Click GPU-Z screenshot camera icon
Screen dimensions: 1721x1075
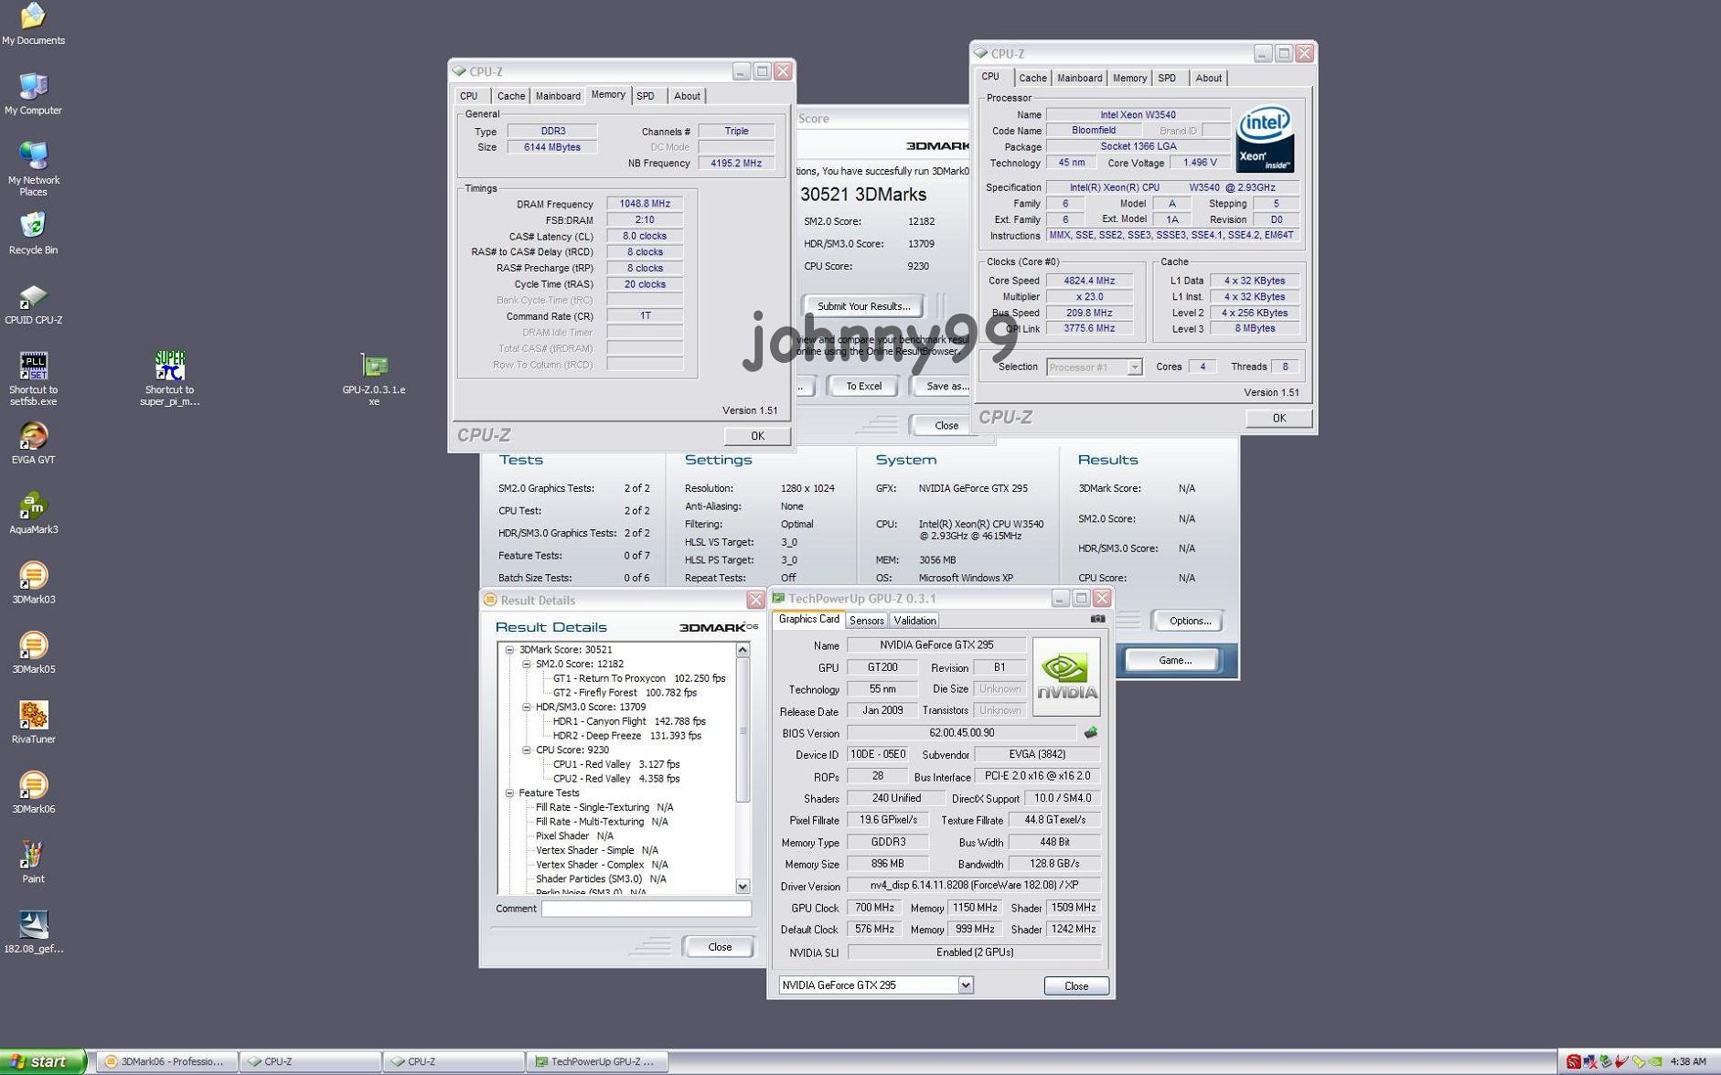pyautogui.click(x=1097, y=619)
